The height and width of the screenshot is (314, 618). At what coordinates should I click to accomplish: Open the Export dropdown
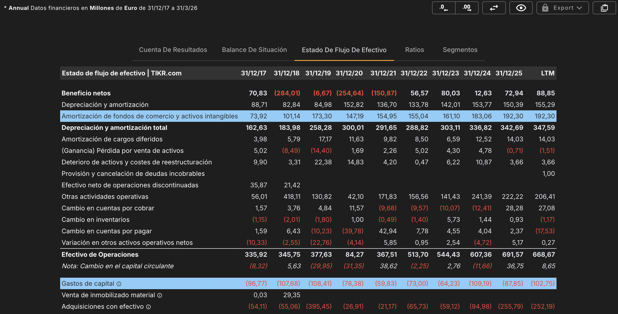(x=562, y=8)
